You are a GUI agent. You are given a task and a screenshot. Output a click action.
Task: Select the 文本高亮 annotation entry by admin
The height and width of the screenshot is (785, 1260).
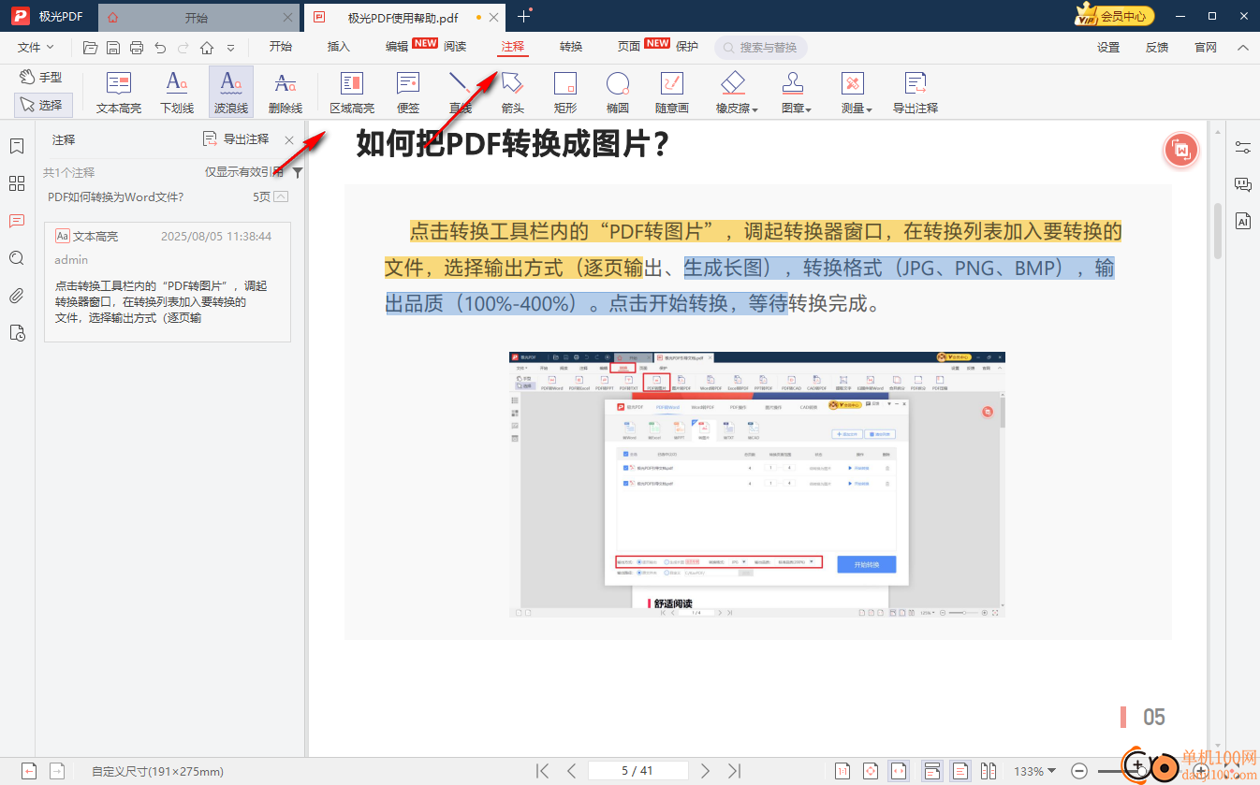click(168, 282)
